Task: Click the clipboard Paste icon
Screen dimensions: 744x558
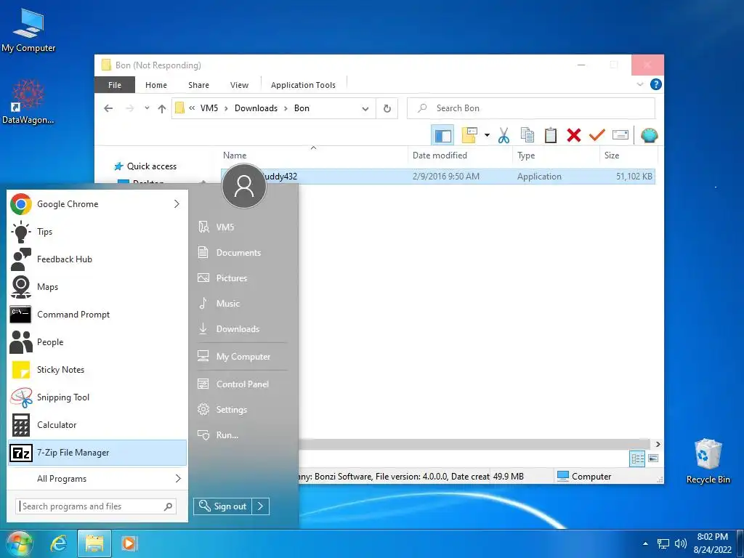Action: 551,136
